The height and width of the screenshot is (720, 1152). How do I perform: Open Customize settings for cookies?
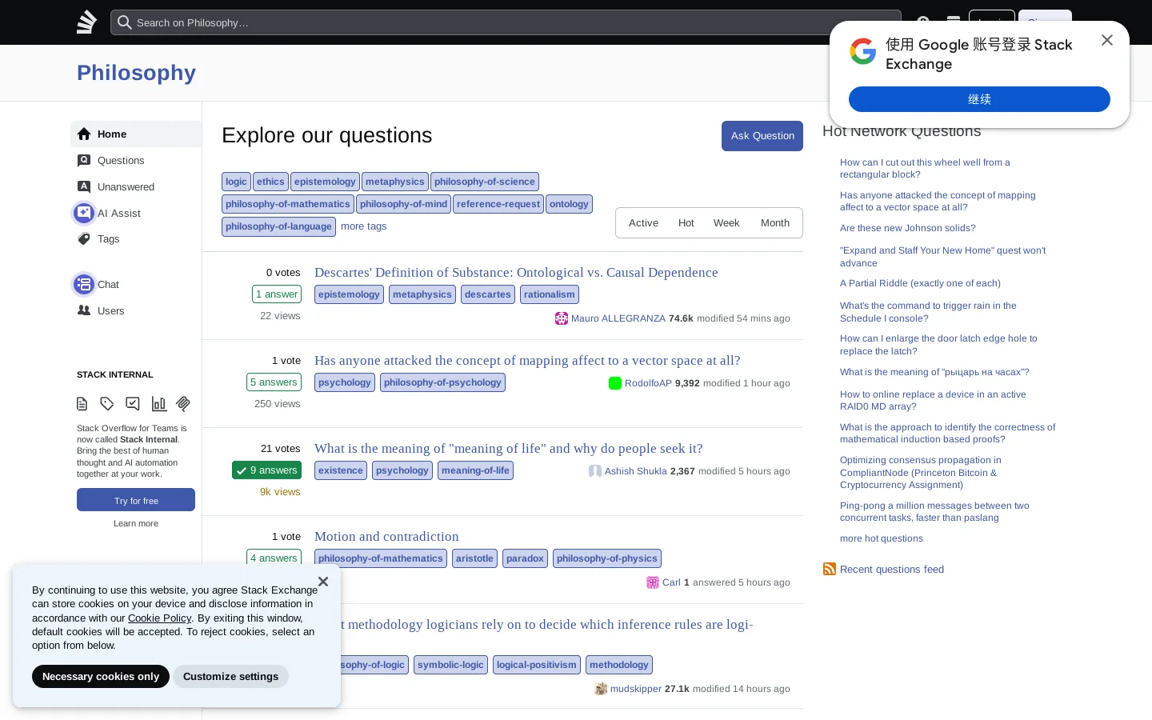click(x=231, y=677)
